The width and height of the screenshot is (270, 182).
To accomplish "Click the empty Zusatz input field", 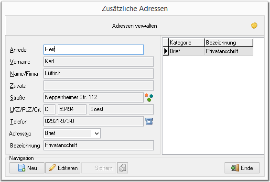I will pyautogui.click(x=98, y=86).
